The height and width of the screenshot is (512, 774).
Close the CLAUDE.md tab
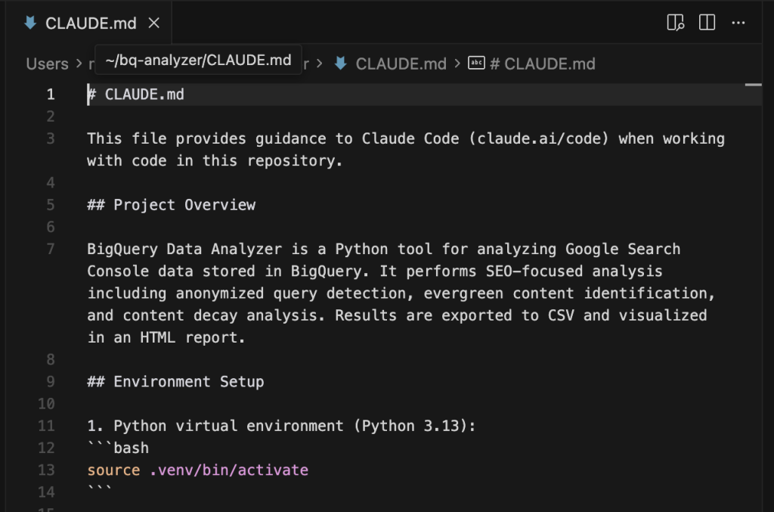point(154,23)
